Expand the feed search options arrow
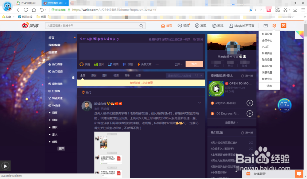Screen dimensions: 307x179 [201, 76]
